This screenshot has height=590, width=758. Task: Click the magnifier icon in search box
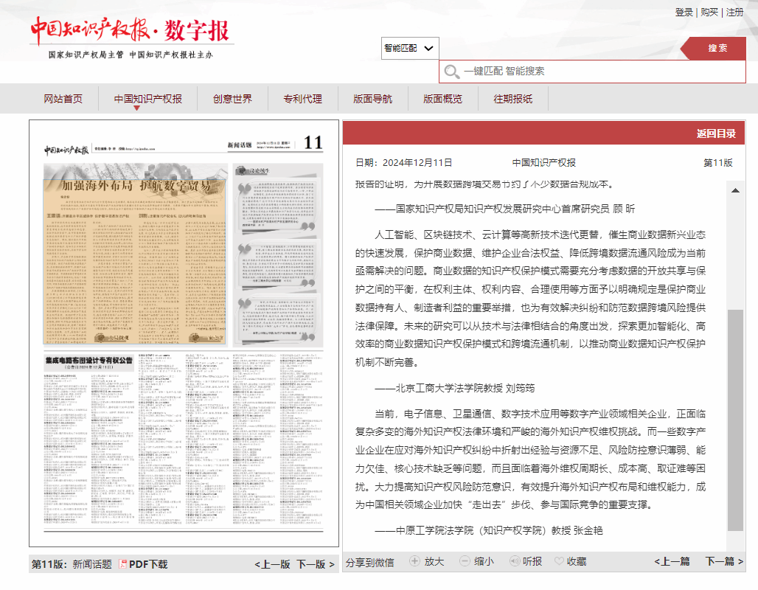451,72
